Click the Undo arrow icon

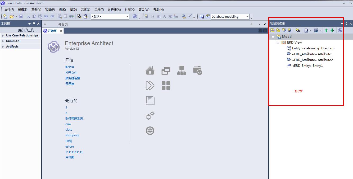[46, 16]
